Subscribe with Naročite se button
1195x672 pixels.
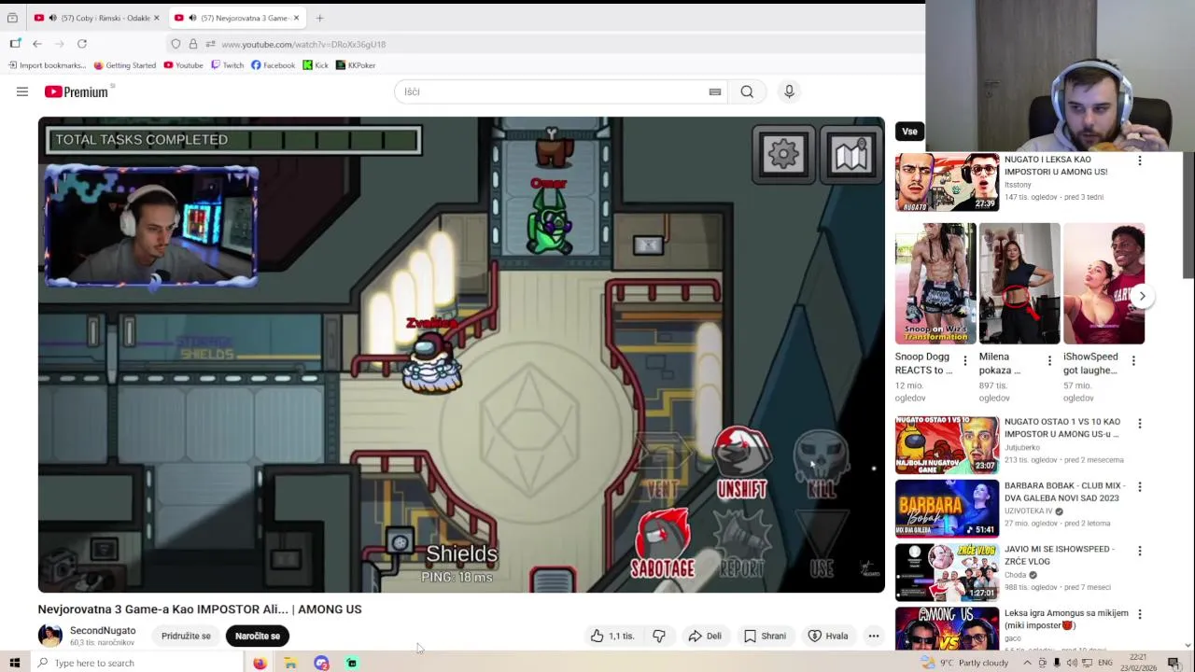258,636
